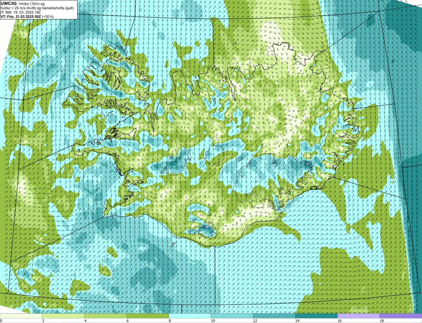Click the "IT: Mið. 19. 03. 2025 18Z" line

pyautogui.click(x=21, y=12)
